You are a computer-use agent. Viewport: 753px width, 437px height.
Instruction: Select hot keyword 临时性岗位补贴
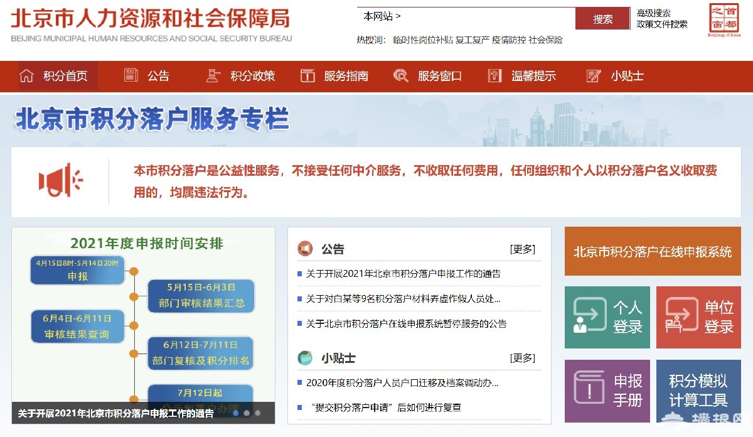coord(422,40)
